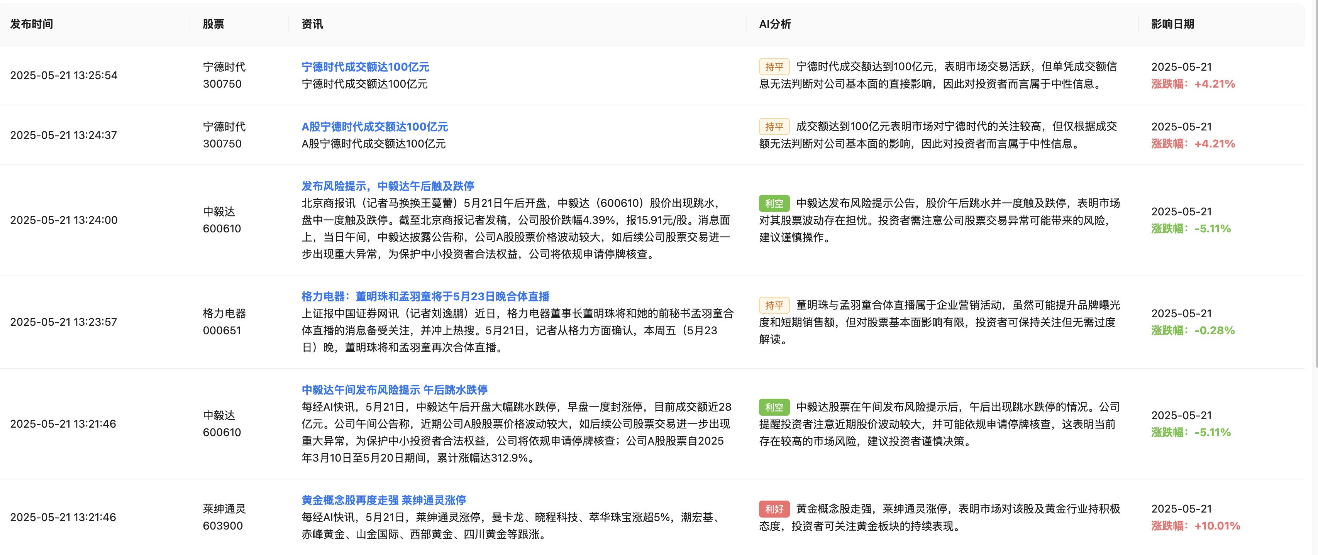Open headline 黄金概念股再度走强 莱绅通灵涨停

click(384, 500)
